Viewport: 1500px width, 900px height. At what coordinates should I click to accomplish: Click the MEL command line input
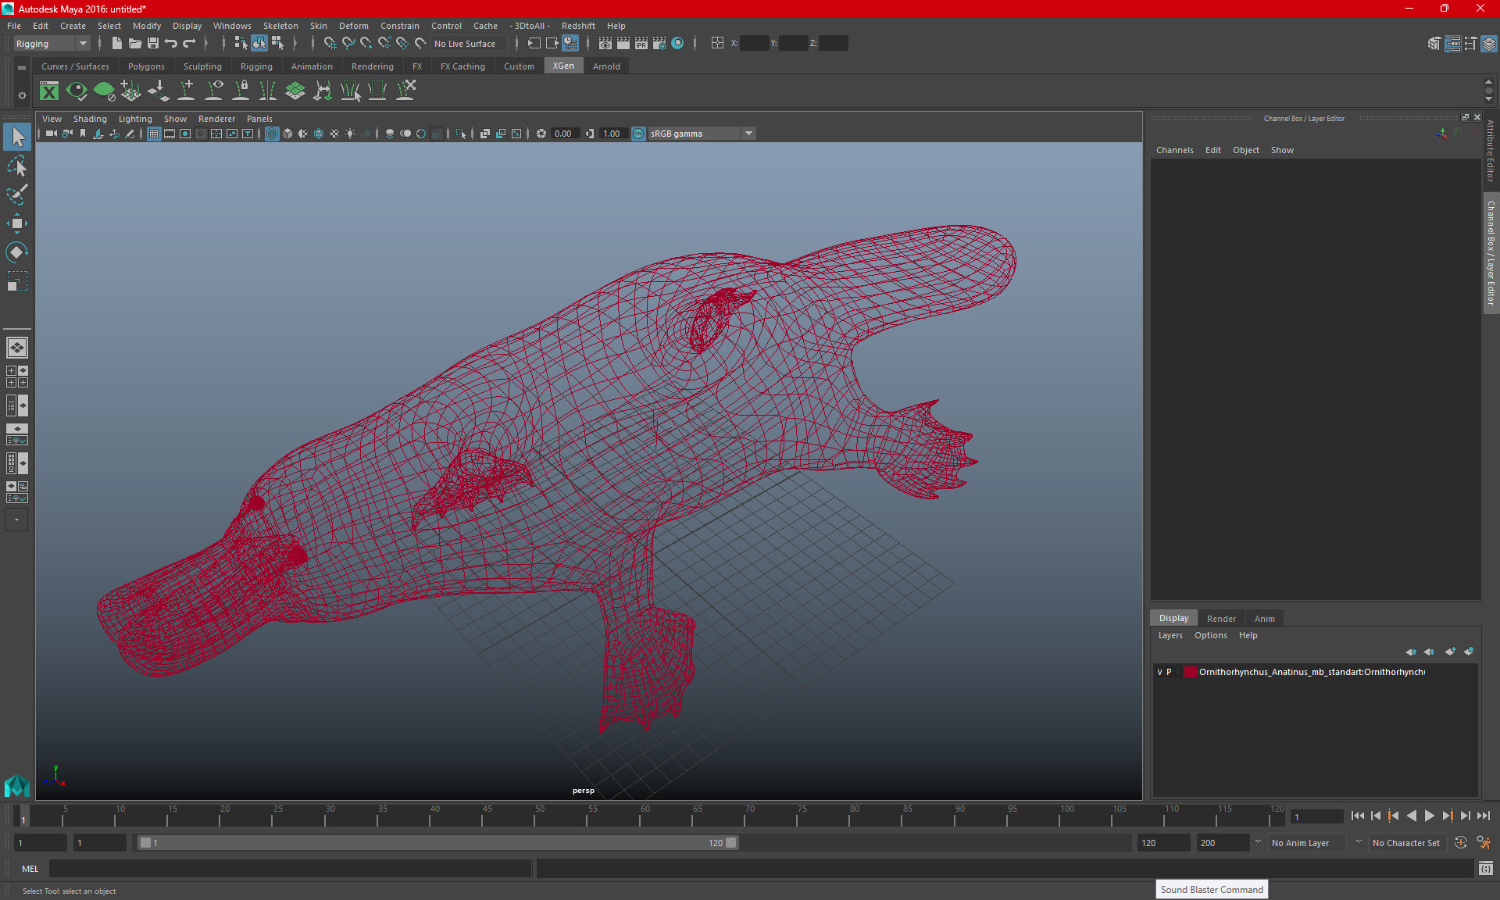pyautogui.click(x=291, y=868)
